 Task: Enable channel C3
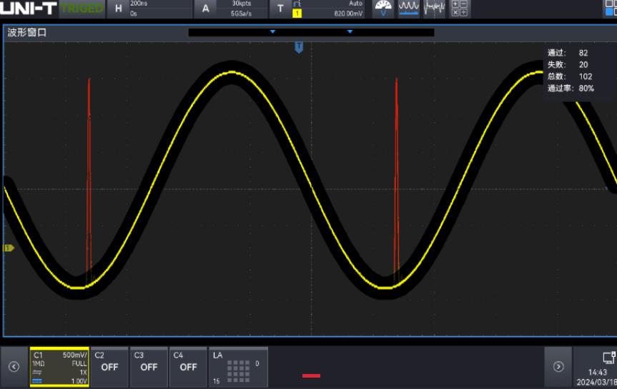149,367
